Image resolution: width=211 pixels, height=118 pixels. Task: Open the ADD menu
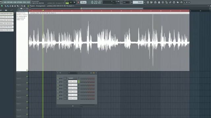tap(5, 2)
